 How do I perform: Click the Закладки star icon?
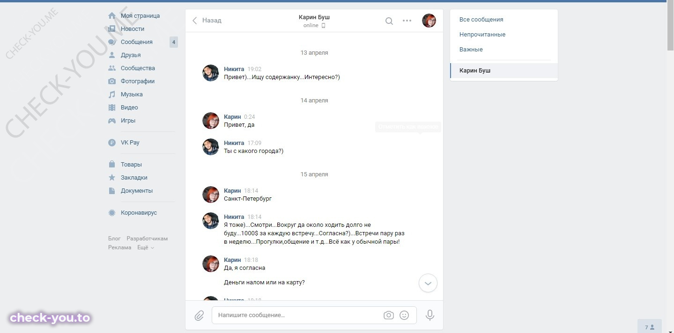tap(112, 178)
